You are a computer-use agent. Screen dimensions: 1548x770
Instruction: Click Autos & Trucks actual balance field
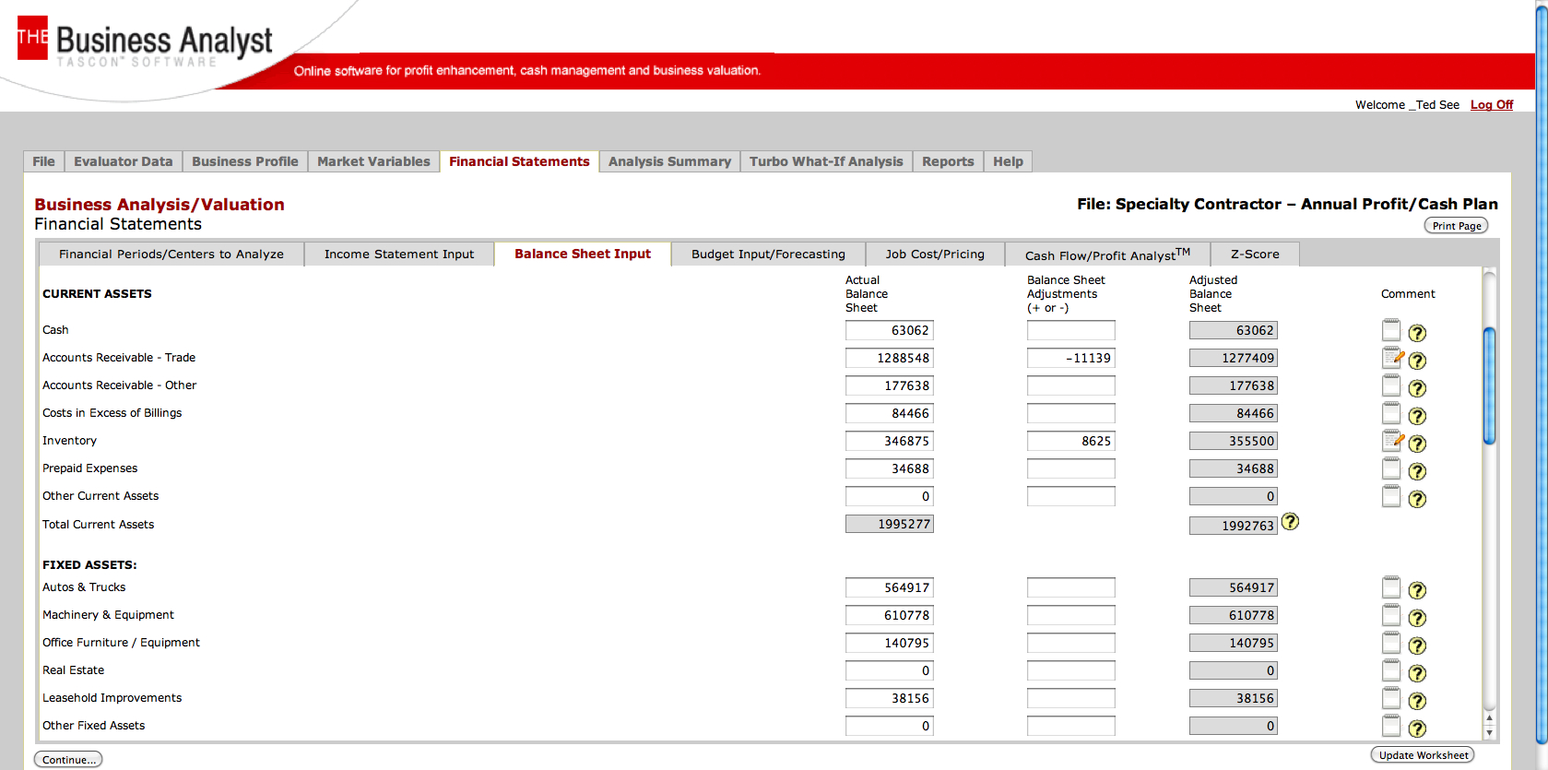(x=890, y=587)
